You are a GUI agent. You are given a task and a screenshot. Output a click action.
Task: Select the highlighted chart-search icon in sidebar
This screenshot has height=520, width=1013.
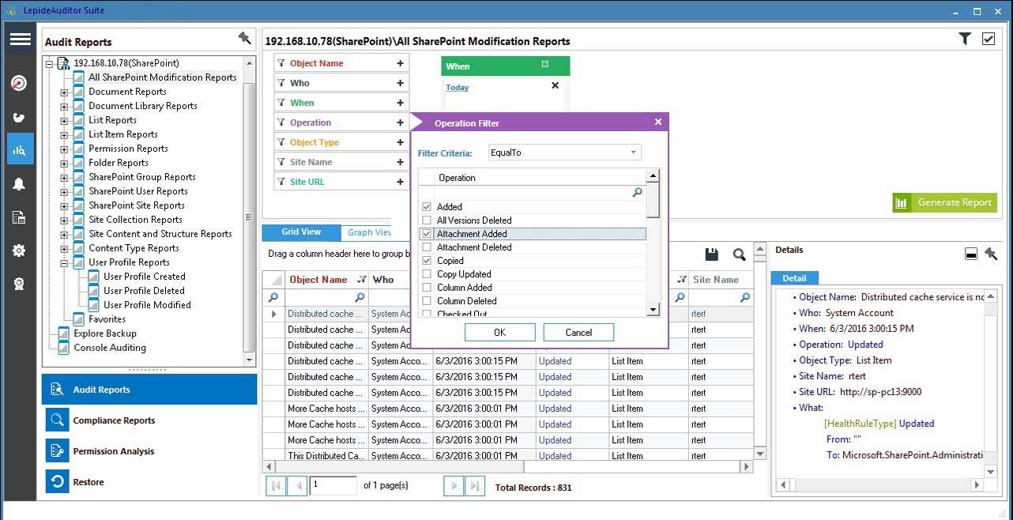click(x=20, y=149)
